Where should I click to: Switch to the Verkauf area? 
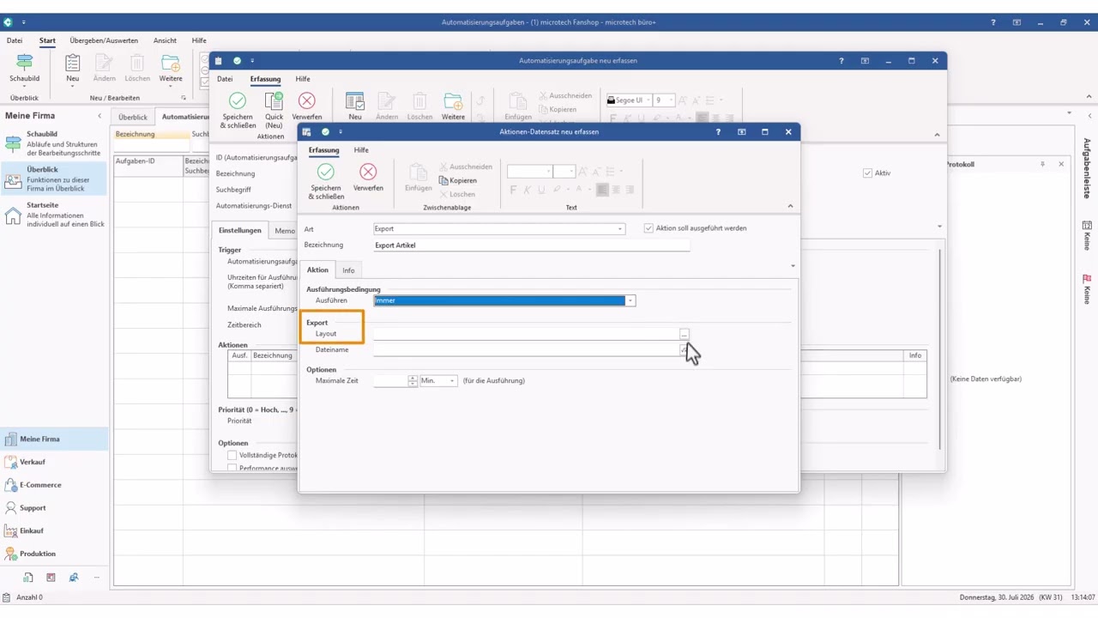click(x=55, y=462)
